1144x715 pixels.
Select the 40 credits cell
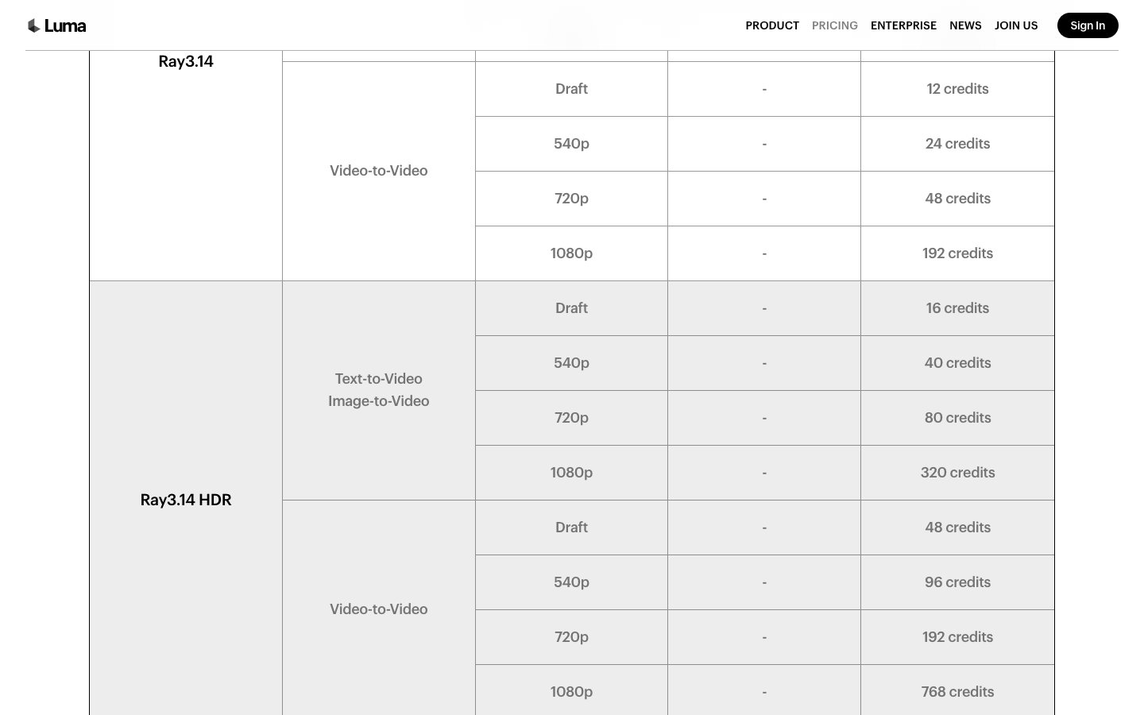point(957,363)
